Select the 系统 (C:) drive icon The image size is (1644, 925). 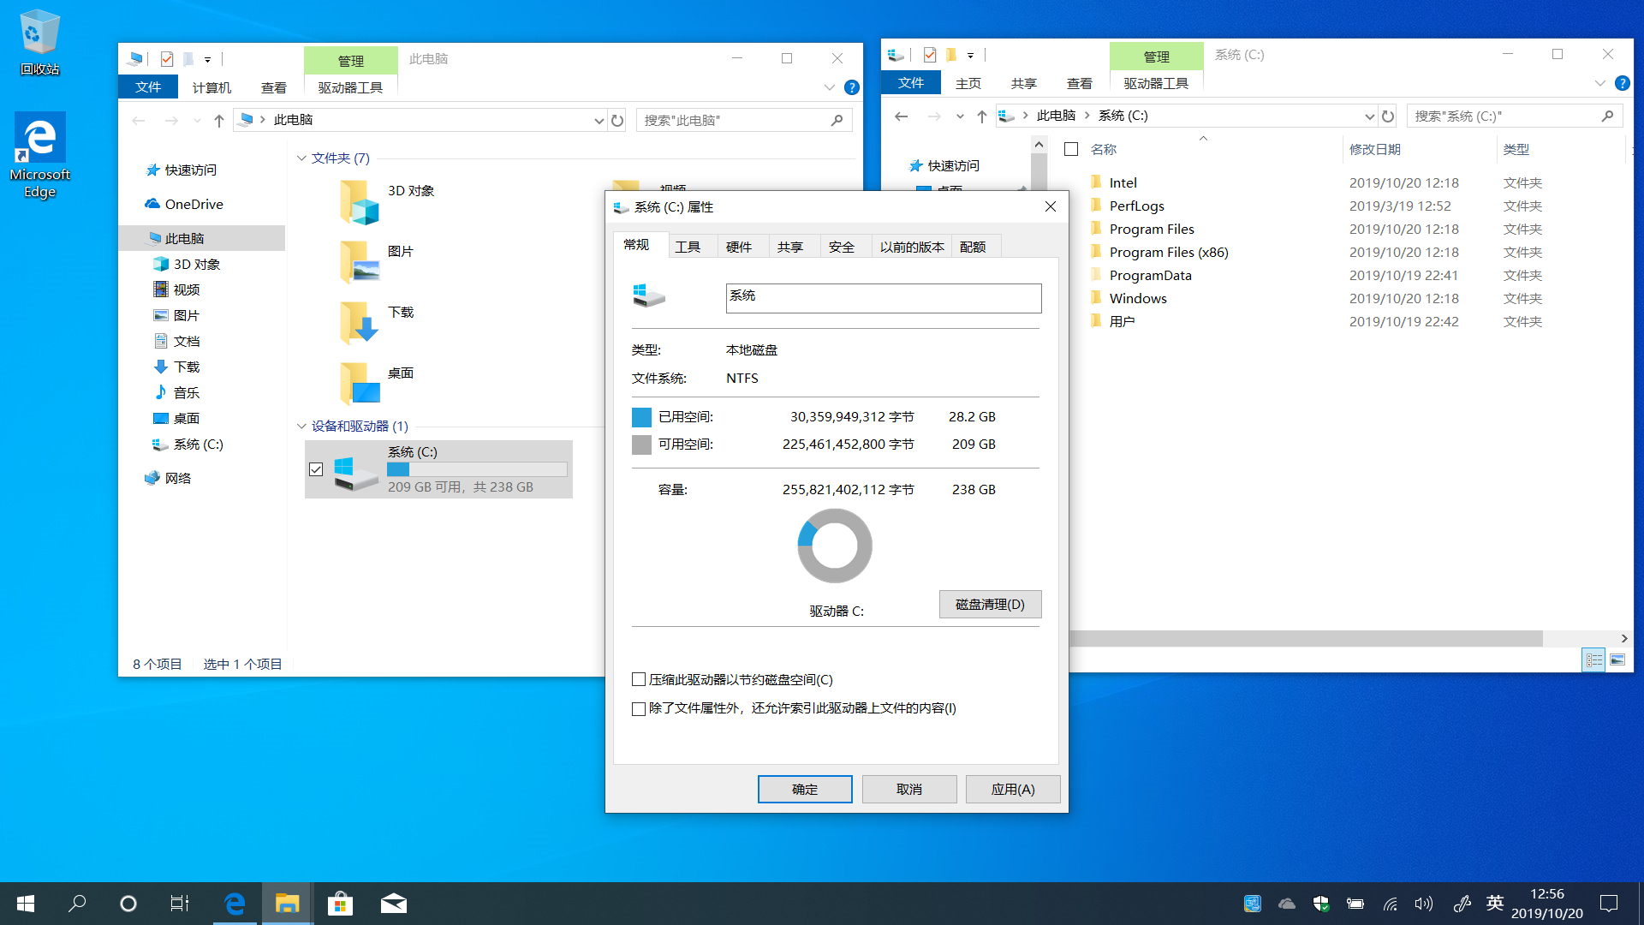(356, 472)
